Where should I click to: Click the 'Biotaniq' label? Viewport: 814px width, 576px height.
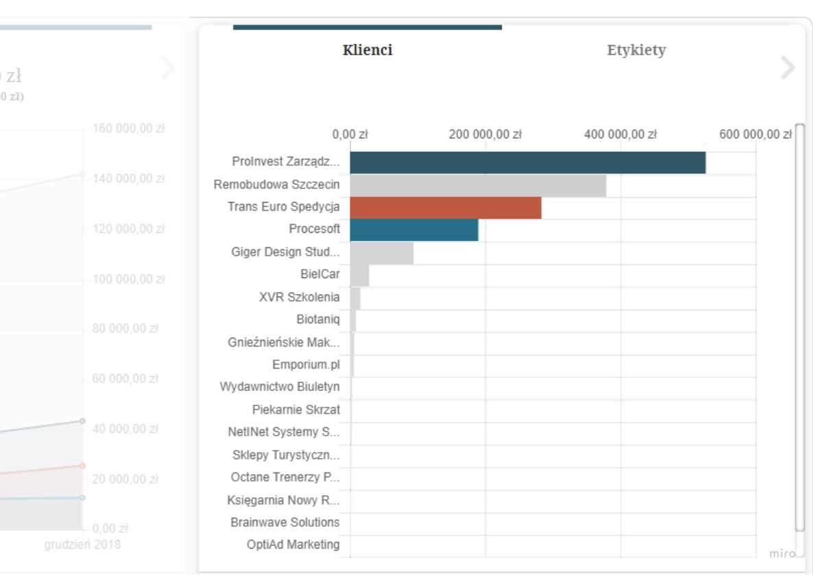318,319
